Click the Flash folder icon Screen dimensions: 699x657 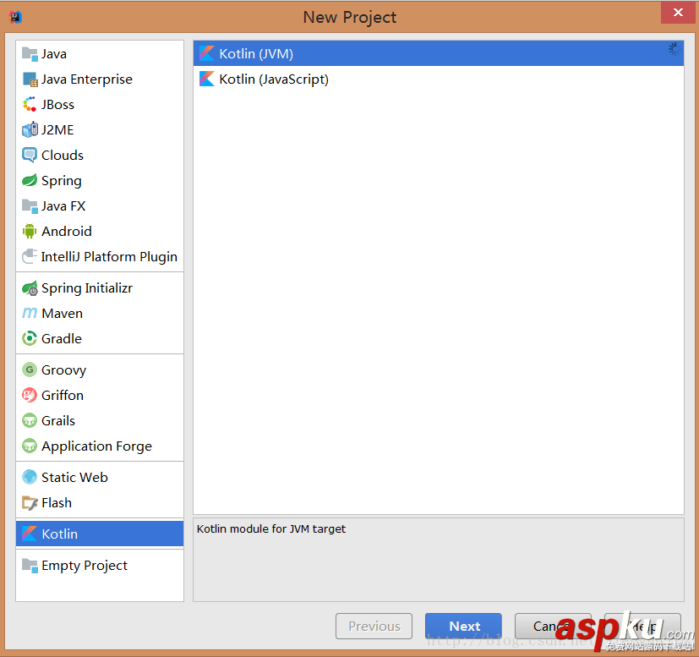(x=30, y=502)
